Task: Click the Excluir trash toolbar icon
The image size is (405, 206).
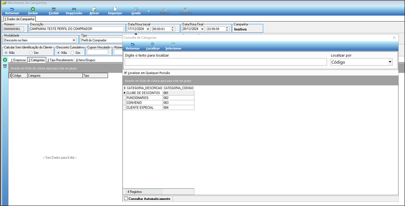Action: pos(54,9)
